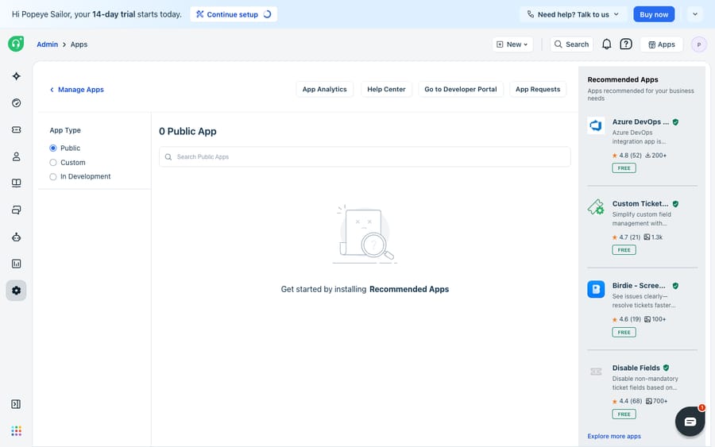Click the Custom Ticket app icon
Viewport: 715px width, 447px height.
pos(596,207)
